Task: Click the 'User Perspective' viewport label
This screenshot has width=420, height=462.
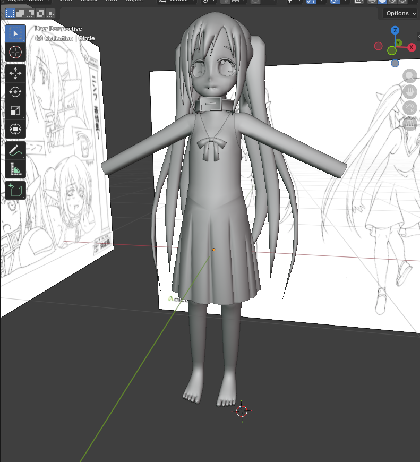Action: point(58,29)
